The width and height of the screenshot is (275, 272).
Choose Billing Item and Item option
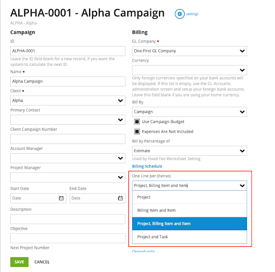click(190, 210)
